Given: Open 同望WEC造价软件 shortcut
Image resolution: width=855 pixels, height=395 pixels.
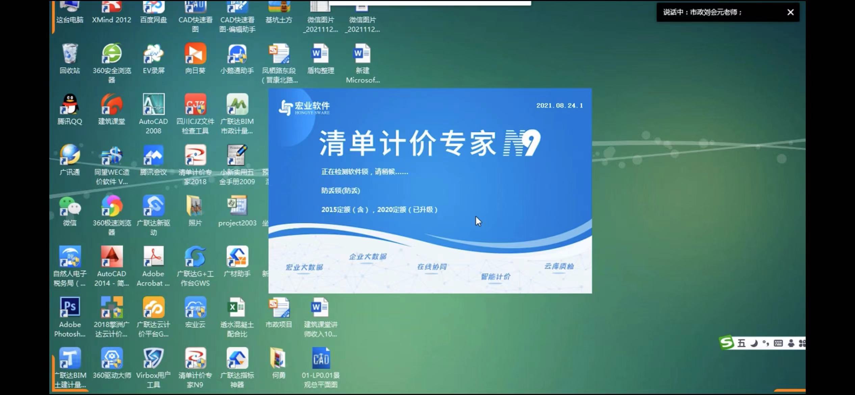Looking at the screenshot, I should pos(111,165).
